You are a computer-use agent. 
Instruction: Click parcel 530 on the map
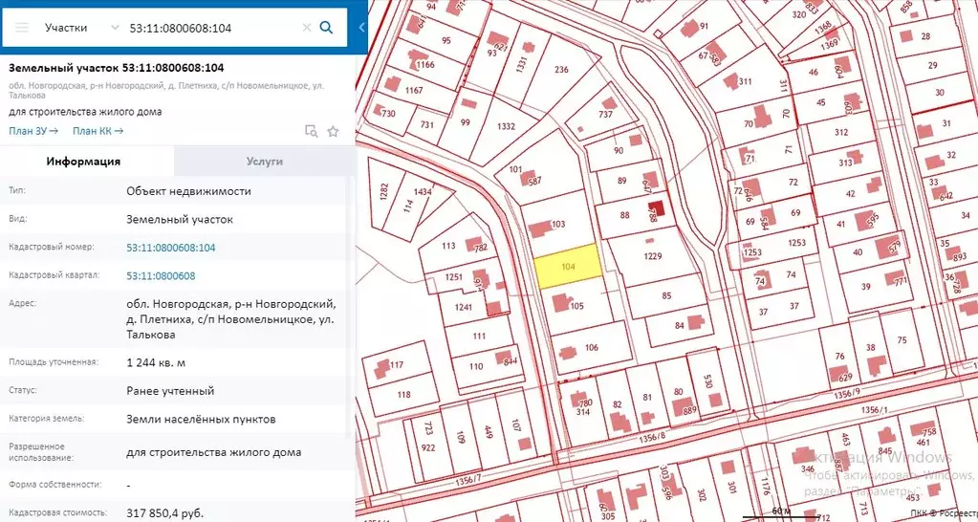coord(708,381)
